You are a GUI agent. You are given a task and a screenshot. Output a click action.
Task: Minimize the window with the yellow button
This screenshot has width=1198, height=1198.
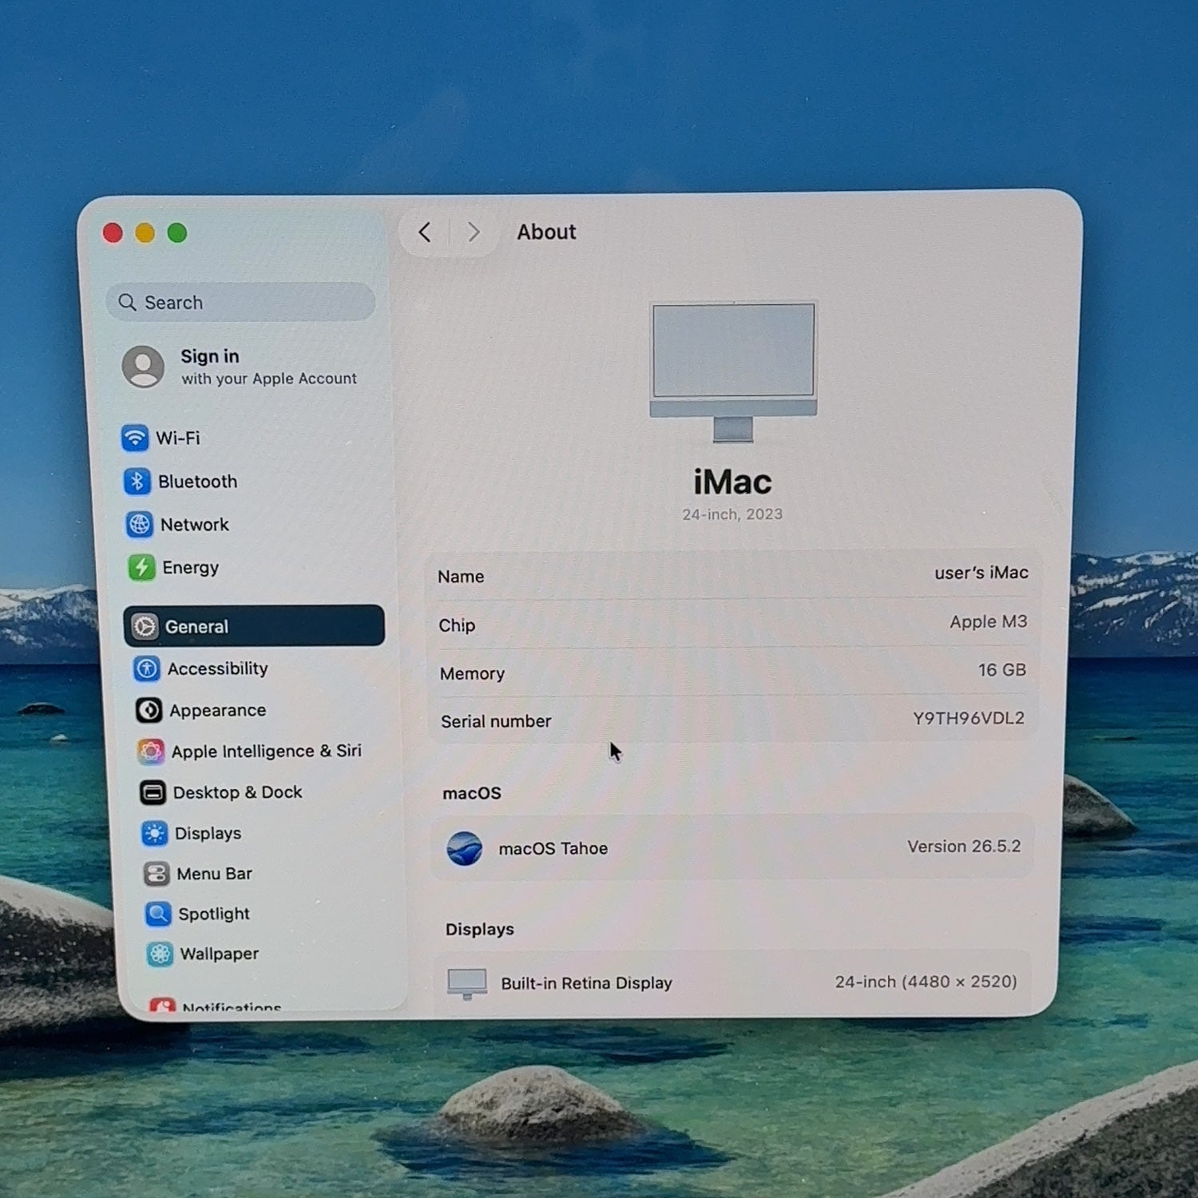pos(145,233)
